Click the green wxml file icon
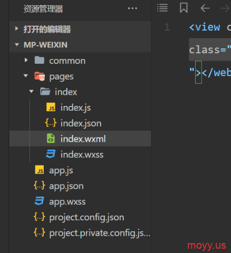Viewport: 231px width, 253px height. click(x=51, y=139)
